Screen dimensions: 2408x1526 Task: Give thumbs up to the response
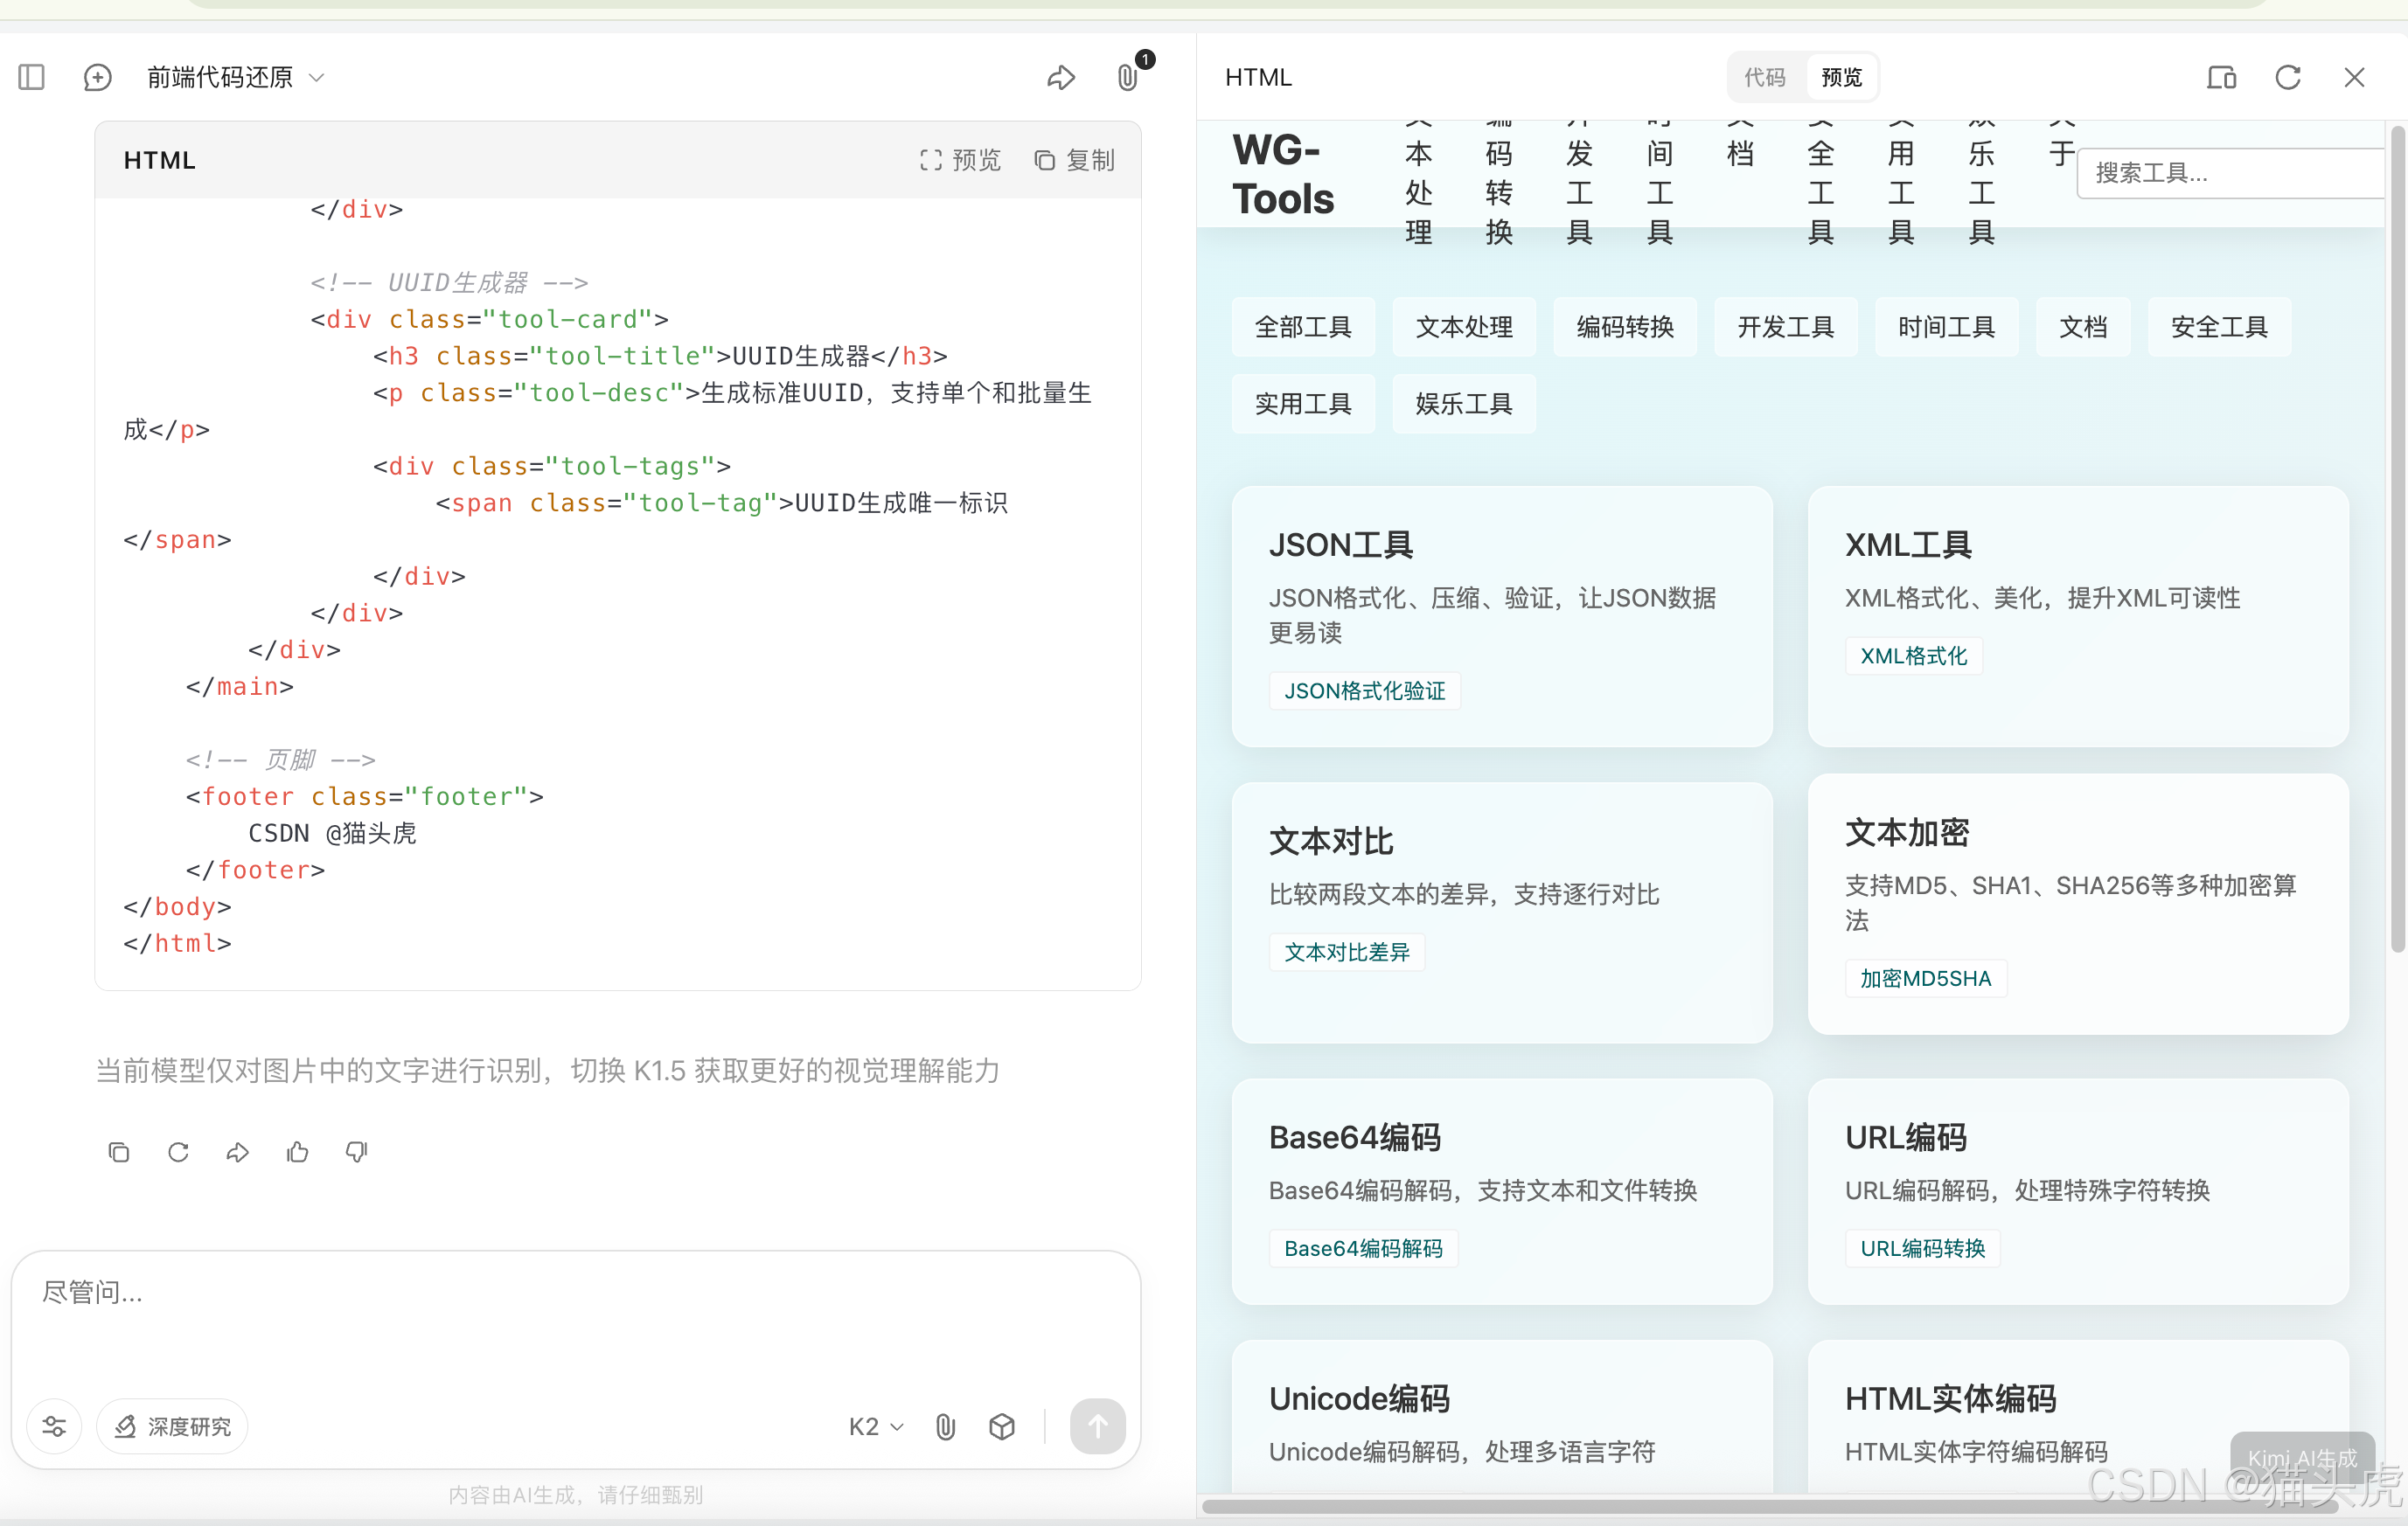pyautogui.click(x=297, y=1152)
